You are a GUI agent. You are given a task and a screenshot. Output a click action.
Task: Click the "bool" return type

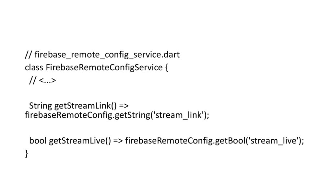tap(38, 140)
